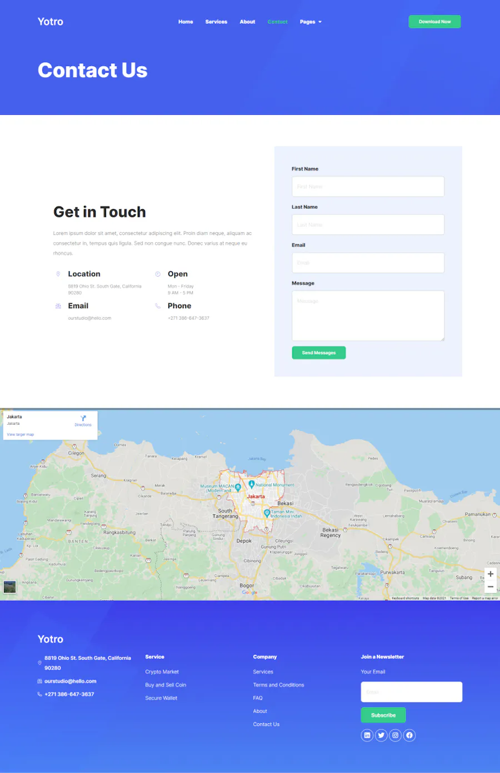Submit the form with Send Messages

pos(319,353)
